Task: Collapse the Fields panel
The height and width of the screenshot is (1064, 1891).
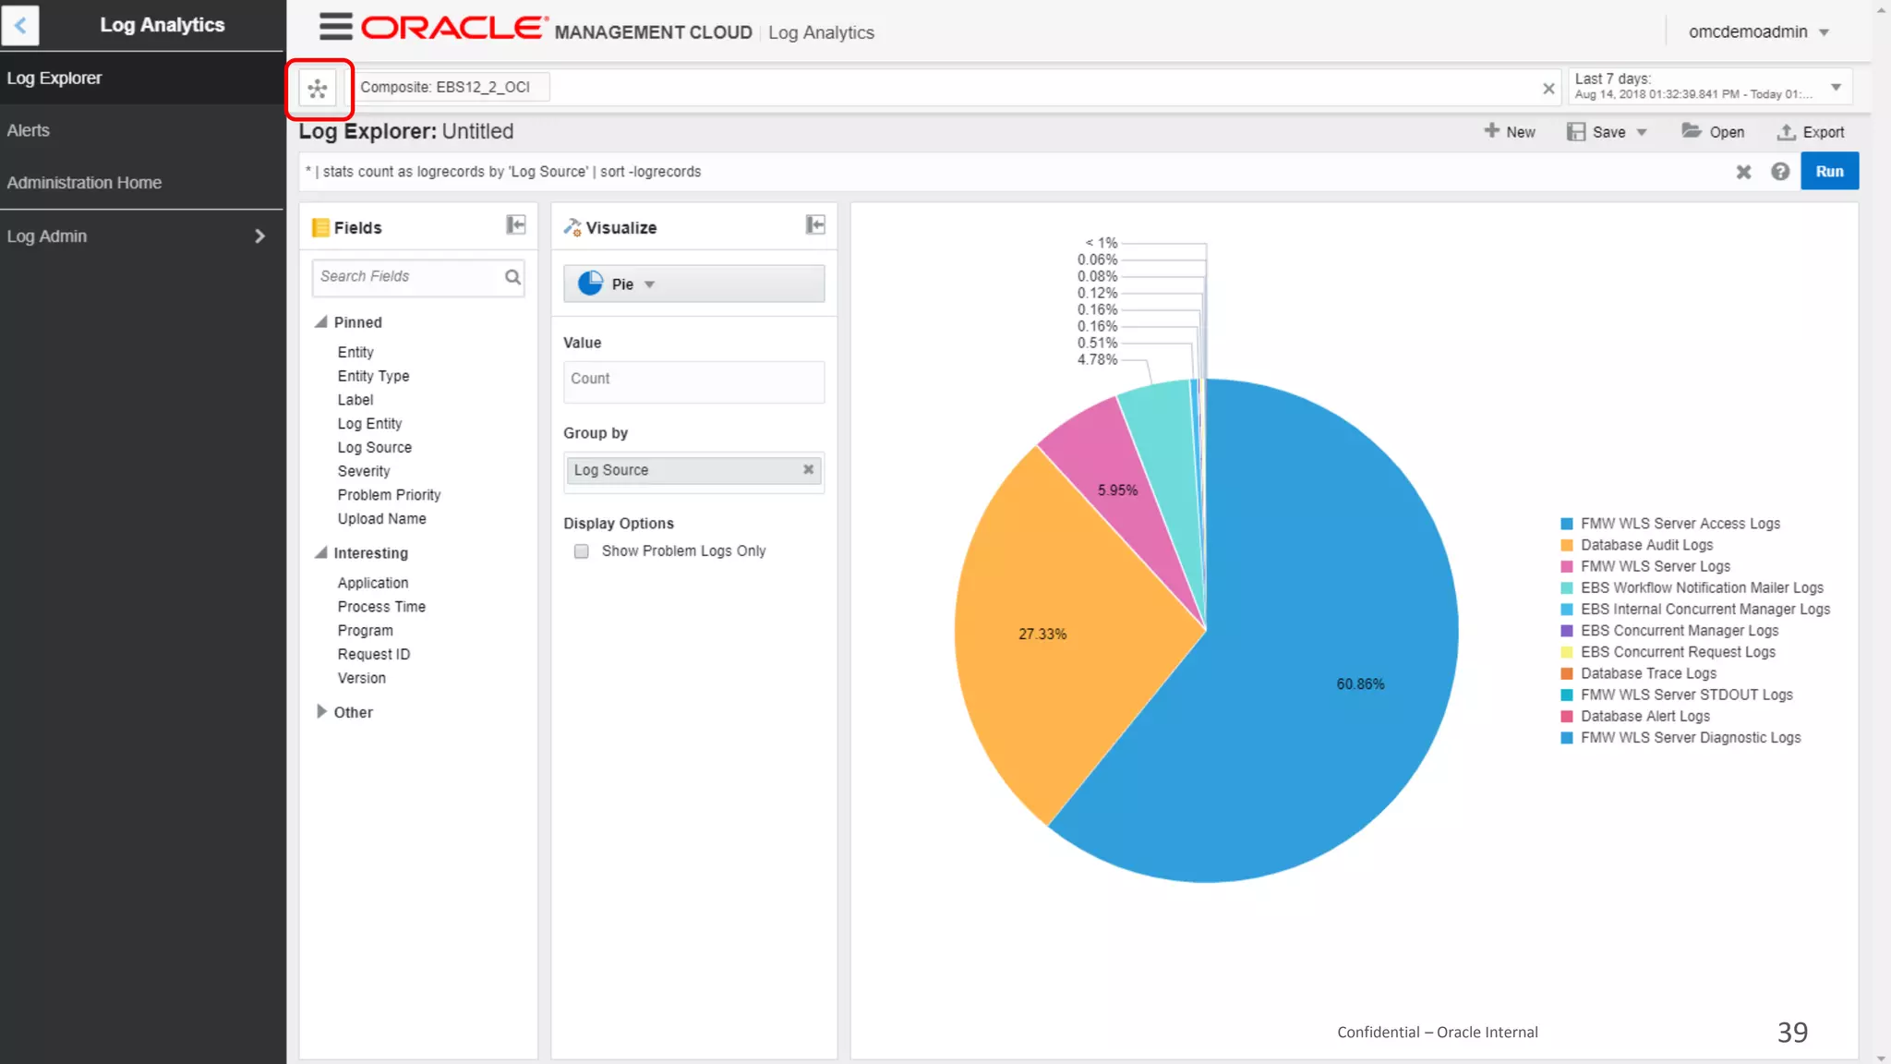Action: click(x=515, y=224)
